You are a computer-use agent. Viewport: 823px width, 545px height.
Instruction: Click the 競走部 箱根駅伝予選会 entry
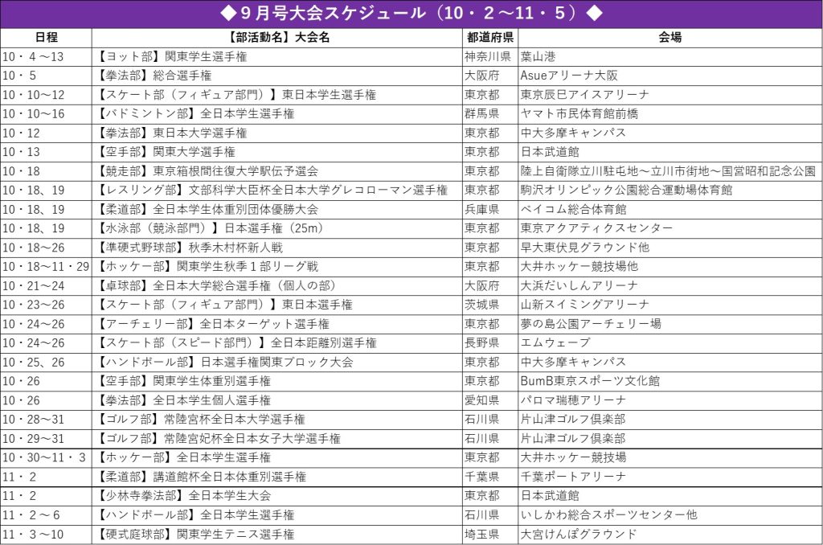click(207, 171)
